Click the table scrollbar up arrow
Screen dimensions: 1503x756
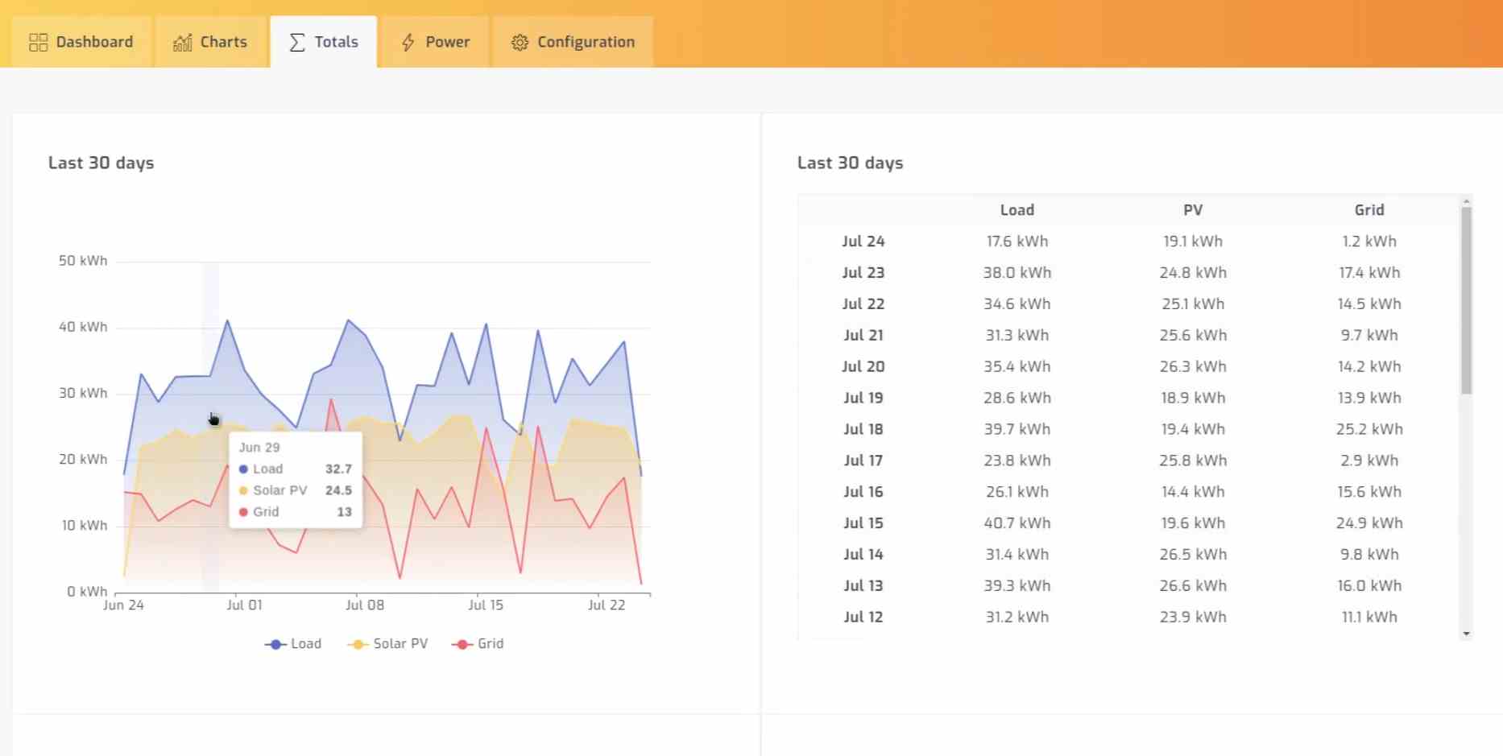tap(1466, 201)
